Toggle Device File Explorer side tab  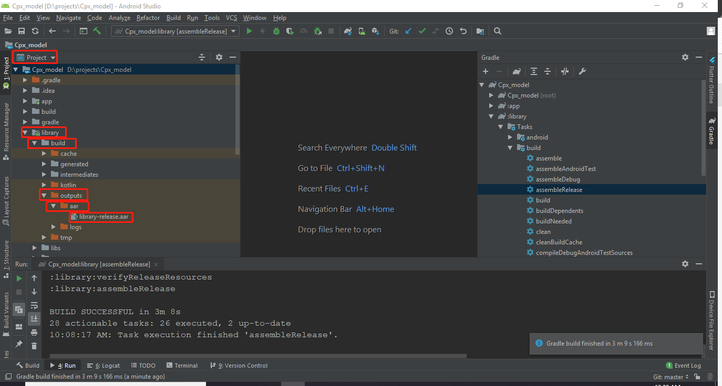pos(711,320)
